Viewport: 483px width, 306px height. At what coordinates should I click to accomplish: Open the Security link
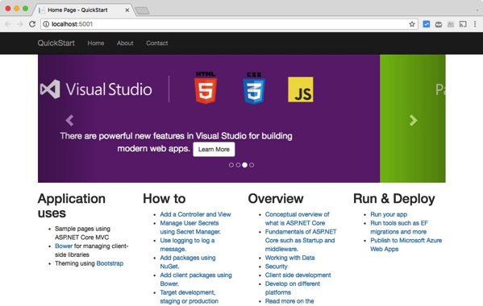click(x=276, y=267)
